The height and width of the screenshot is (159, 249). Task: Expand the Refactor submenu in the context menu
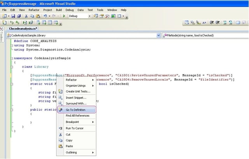coord(76,80)
